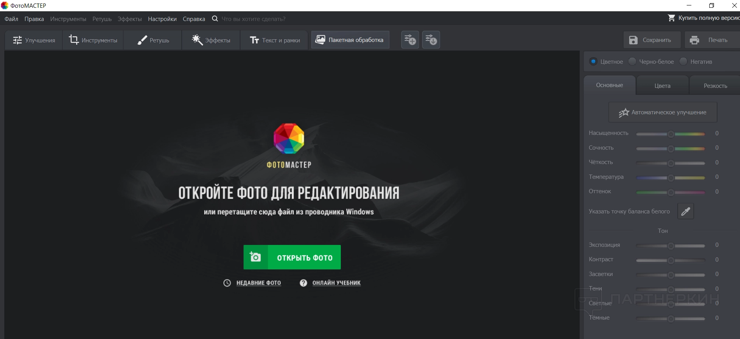Open the ОНЛАЙН УЧЕБНИК link
Image resolution: width=740 pixels, height=339 pixels.
pyautogui.click(x=337, y=283)
